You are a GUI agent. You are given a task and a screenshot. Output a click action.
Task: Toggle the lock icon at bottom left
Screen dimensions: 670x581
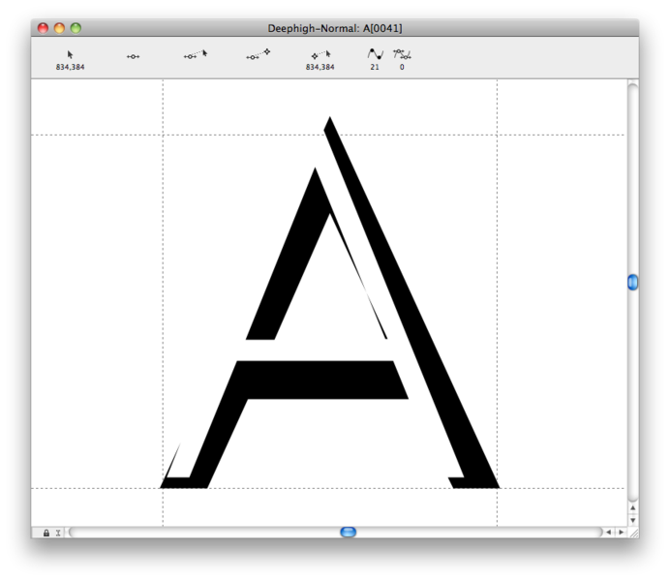coord(46,533)
